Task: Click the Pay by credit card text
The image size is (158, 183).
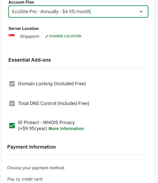Action: [x=25, y=179]
